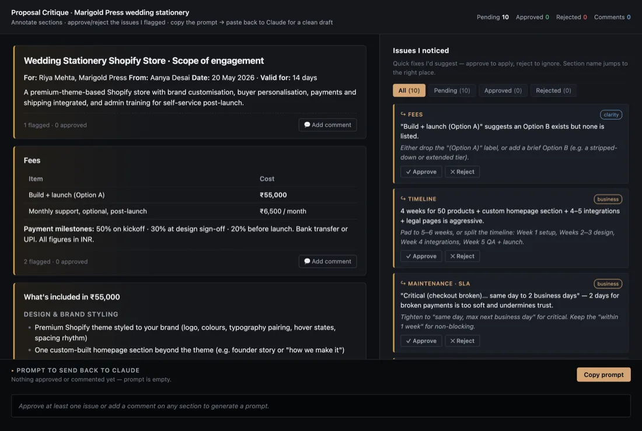Expand the Prompt to send back triangle
Viewport: 642px width, 431px height.
(13, 370)
